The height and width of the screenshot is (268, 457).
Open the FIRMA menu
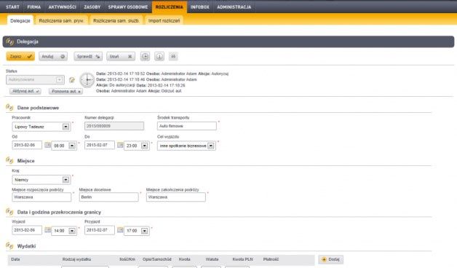pyautogui.click(x=33, y=7)
